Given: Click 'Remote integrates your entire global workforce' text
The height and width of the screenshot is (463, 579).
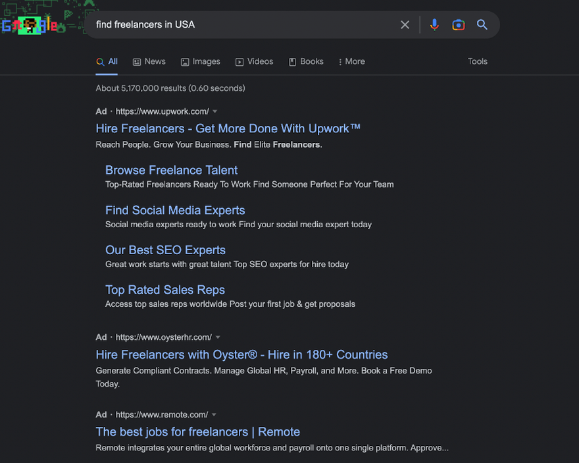Looking at the screenshot, I should tap(272, 448).
